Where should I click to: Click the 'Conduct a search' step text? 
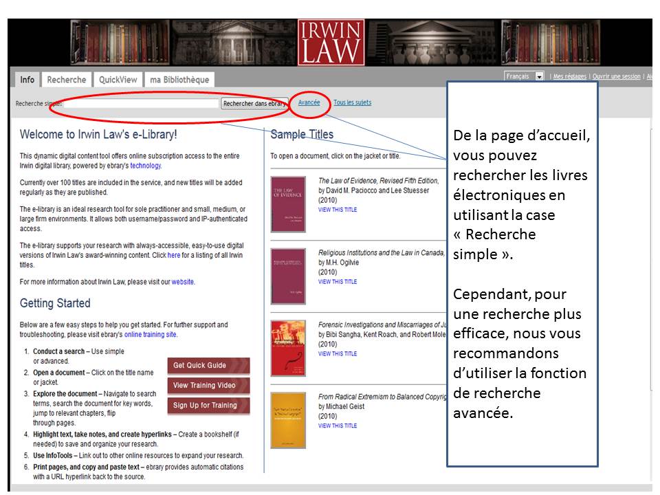[59, 351]
